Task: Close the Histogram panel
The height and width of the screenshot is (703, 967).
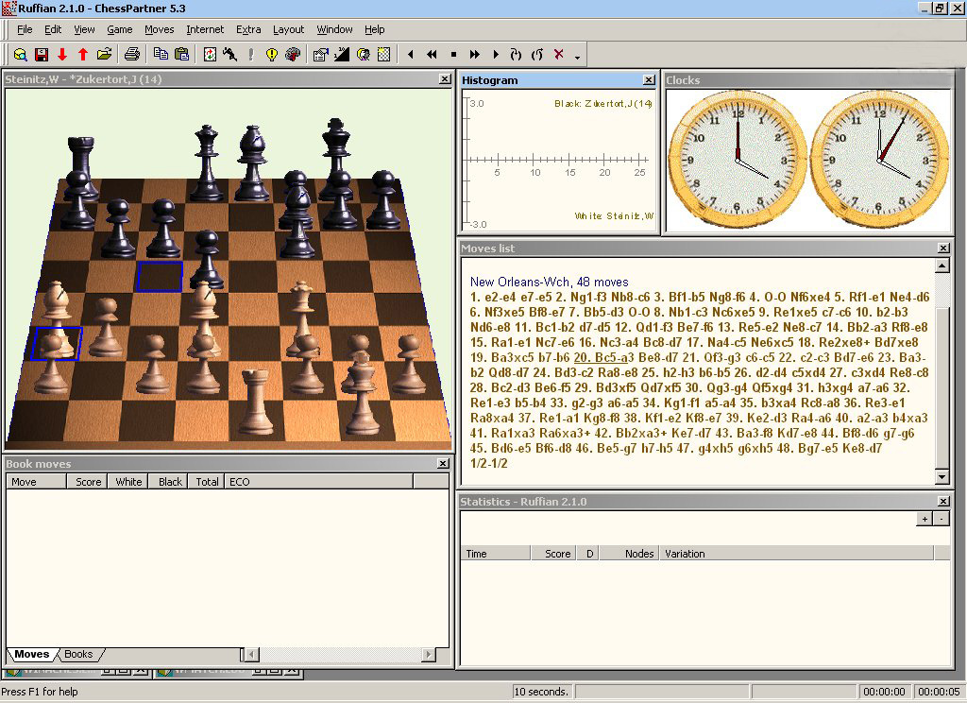Action: click(x=649, y=80)
